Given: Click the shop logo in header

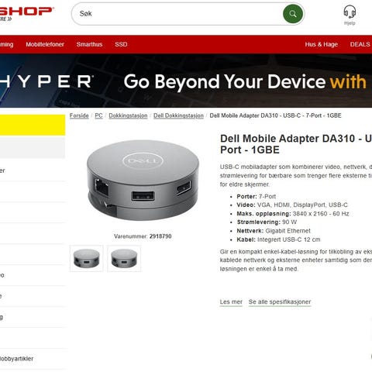Looking at the screenshot, I should click(x=26, y=14).
